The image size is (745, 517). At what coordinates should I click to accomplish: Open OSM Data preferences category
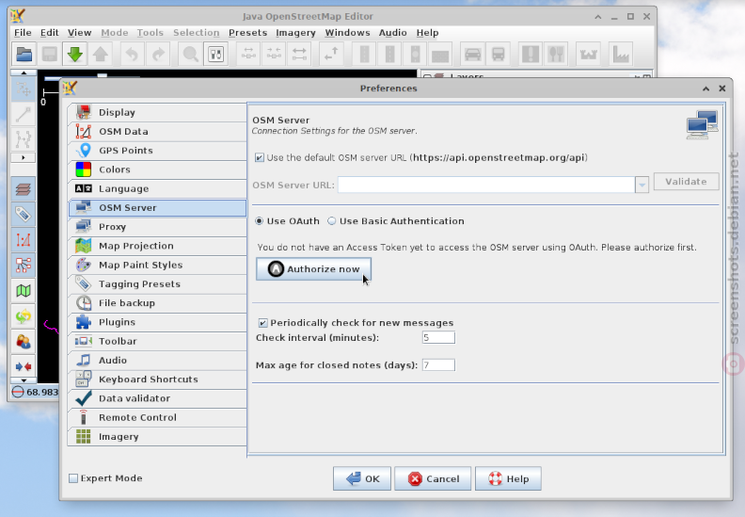pyautogui.click(x=157, y=131)
